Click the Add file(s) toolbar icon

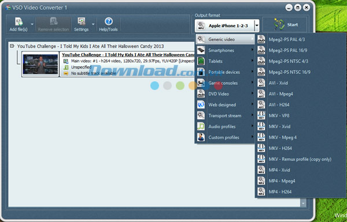point(19,22)
